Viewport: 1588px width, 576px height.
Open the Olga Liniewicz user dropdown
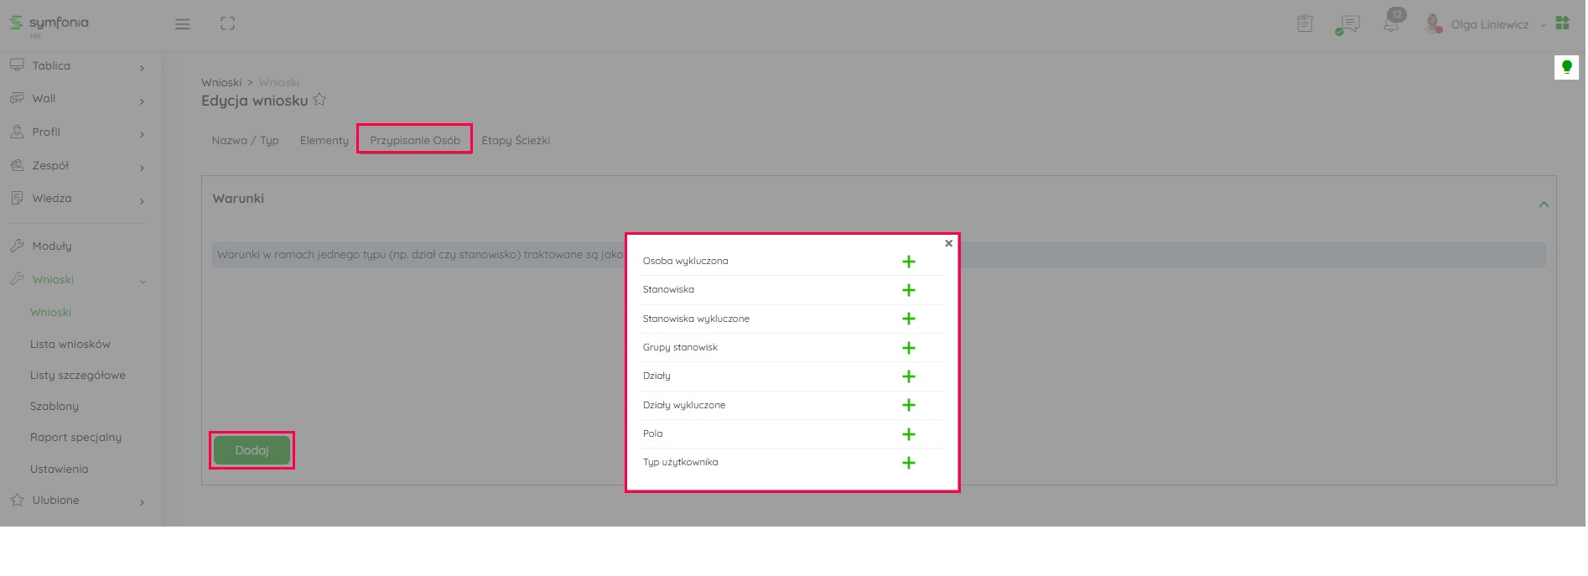1490,24
